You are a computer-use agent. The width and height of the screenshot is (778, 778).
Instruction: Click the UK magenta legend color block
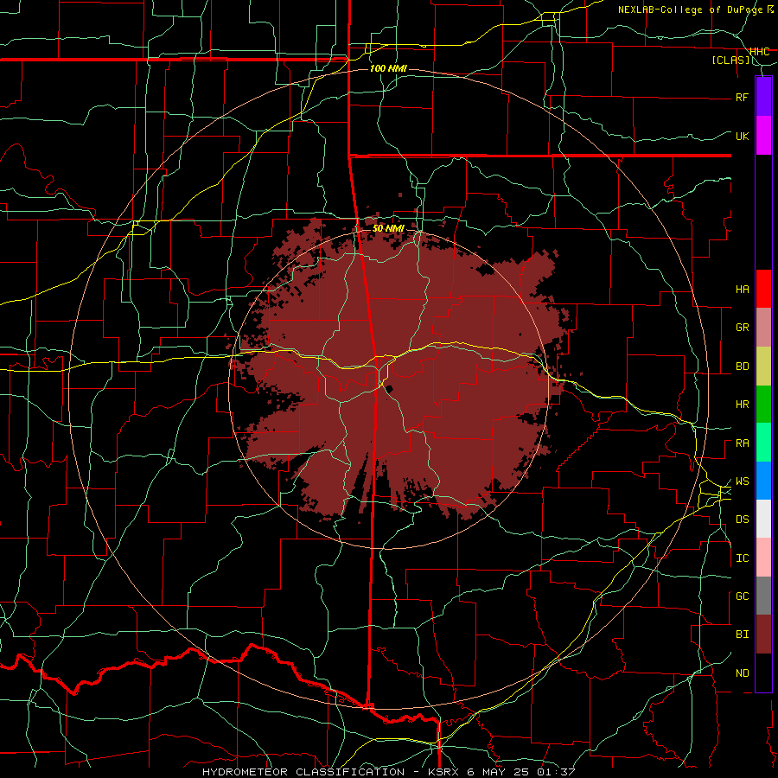coord(763,136)
